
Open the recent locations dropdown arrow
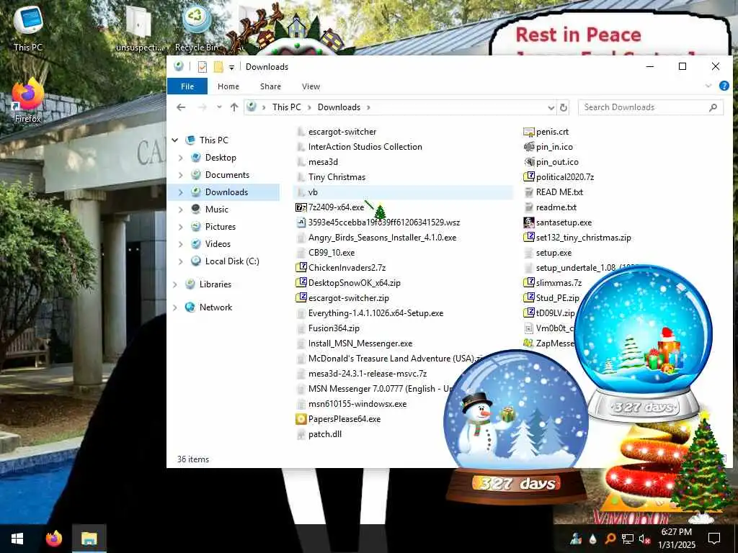(x=219, y=107)
